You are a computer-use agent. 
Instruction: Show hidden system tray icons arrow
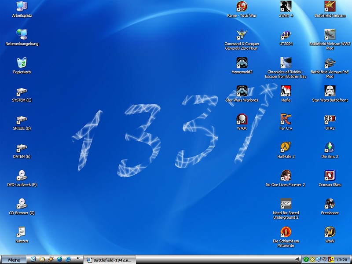pos(297,260)
